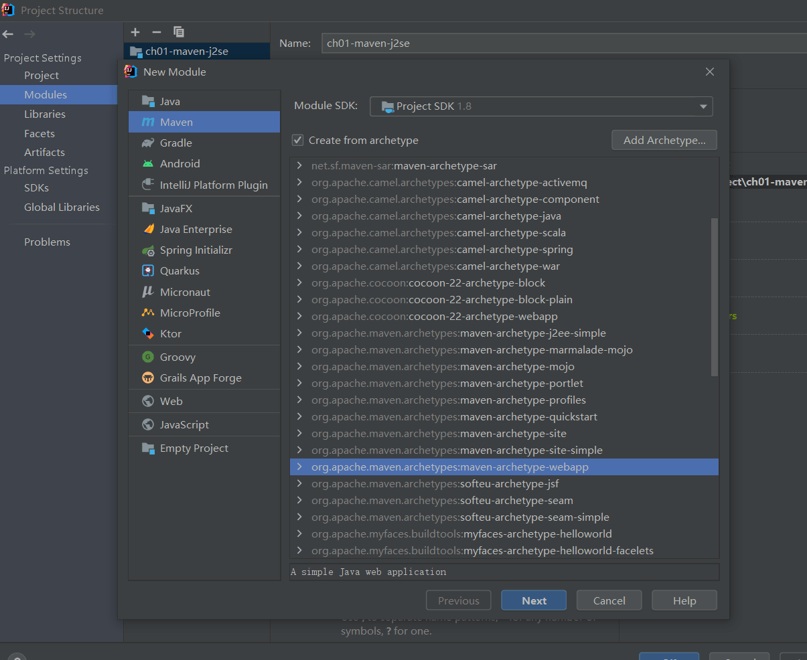Click the module Name input field
The width and height of the screenshot is (807, 660).
pyautogui.click(x=564, y=43)
